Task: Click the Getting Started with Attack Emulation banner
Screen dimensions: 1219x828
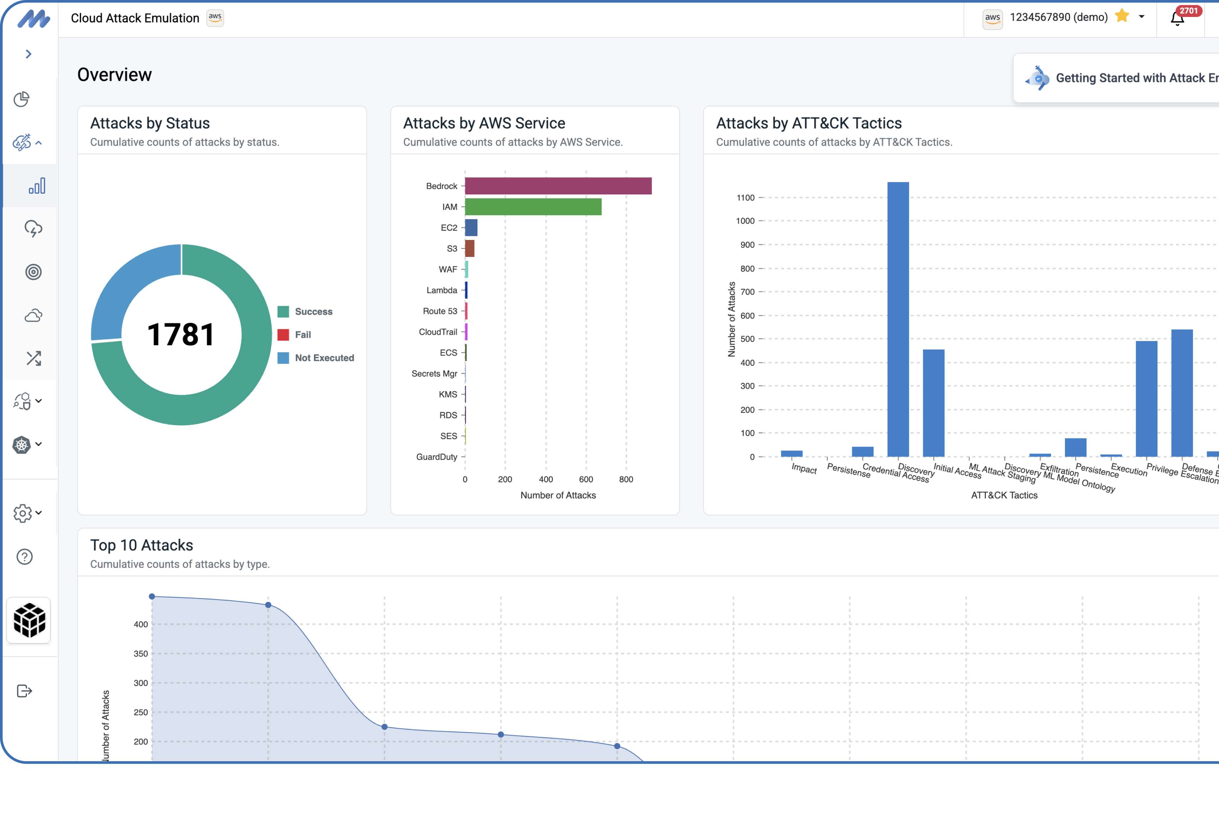Action: (x=1116, y=78)
